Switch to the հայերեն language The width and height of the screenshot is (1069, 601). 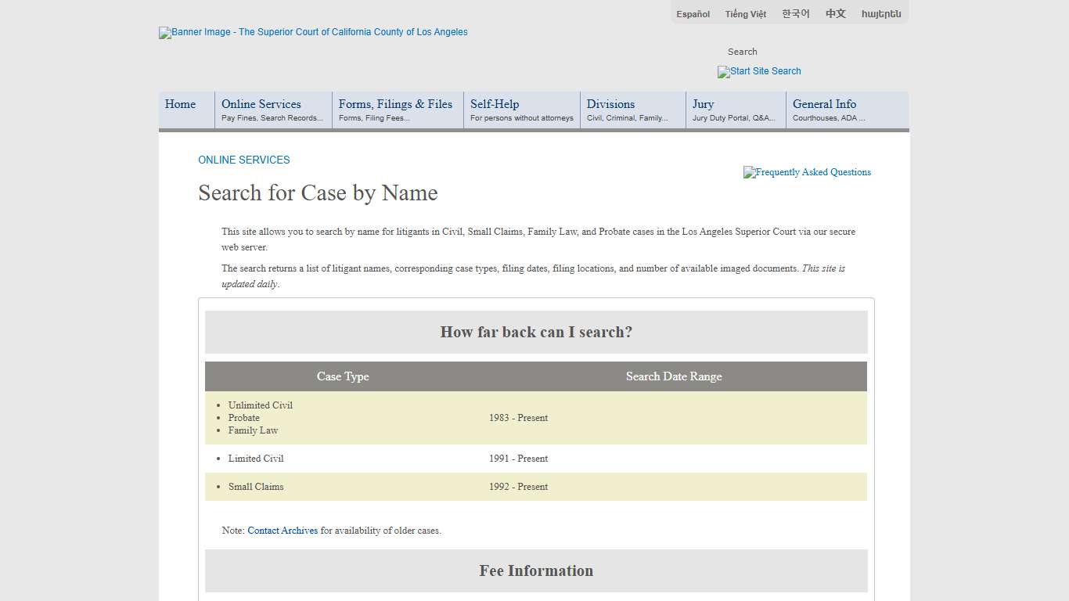[880, 13]
